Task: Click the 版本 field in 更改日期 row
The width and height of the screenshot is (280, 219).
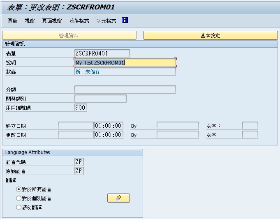Action: click(x=250, y=135)
